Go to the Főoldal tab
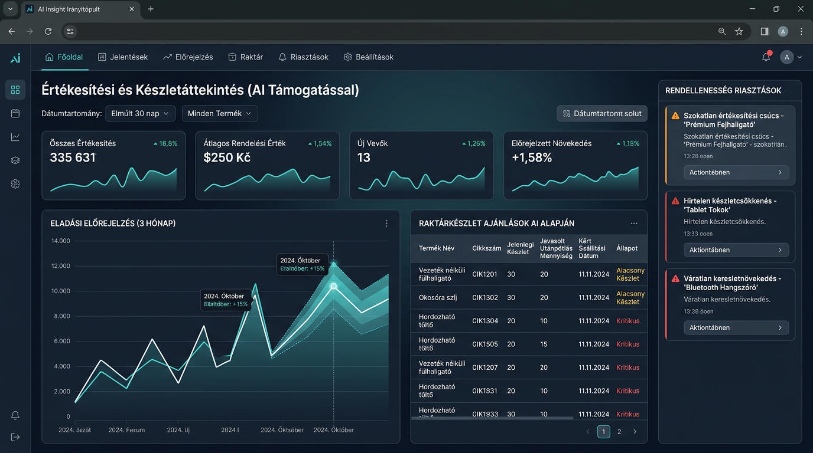Viewport: 813px width, 453px height. pos(64,57)
